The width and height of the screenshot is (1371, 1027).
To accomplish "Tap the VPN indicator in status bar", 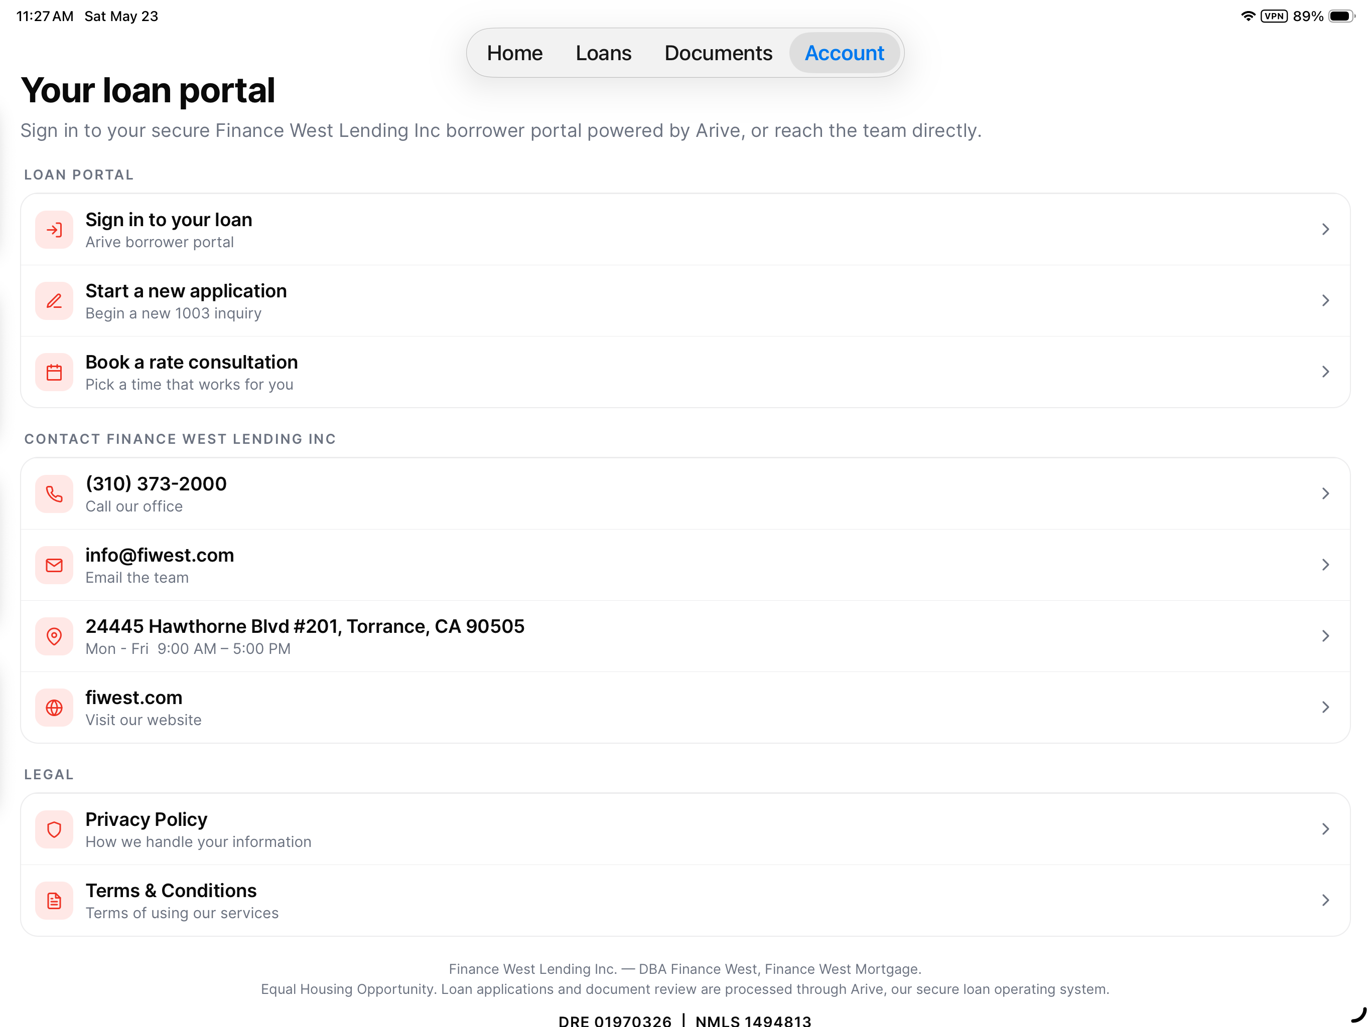I will click(1274, 16).
